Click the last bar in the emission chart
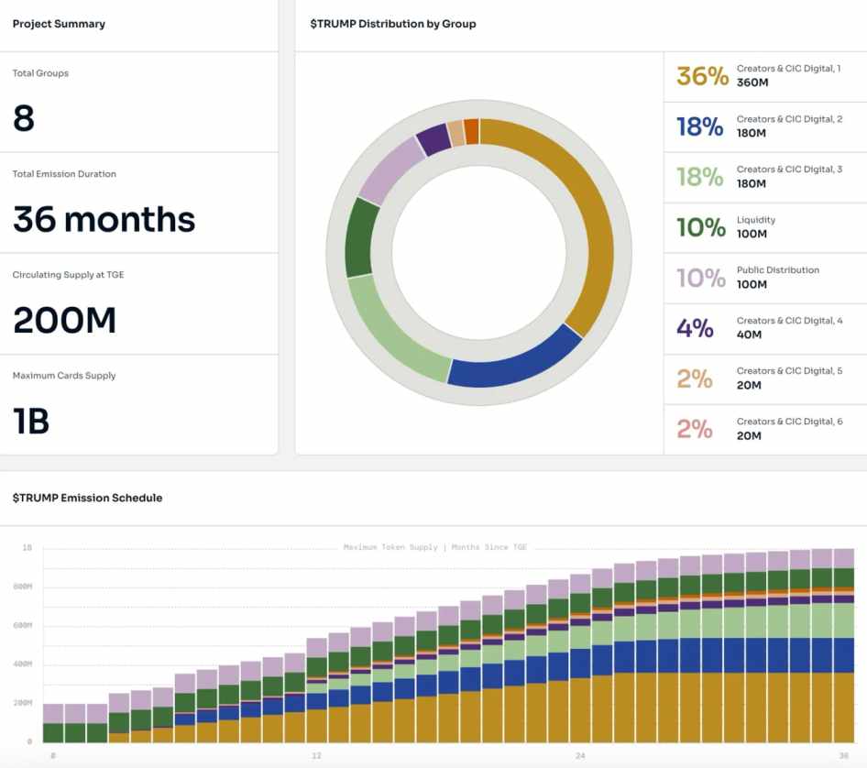Image resolution: width=867 pixels, height=768 pixels. (x=844, y=645)
